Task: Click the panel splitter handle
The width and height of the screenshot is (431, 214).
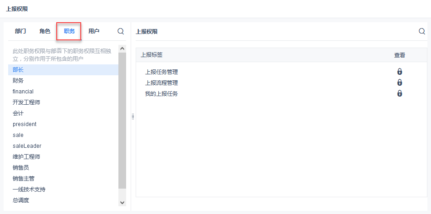Action: tap(133, 117)
